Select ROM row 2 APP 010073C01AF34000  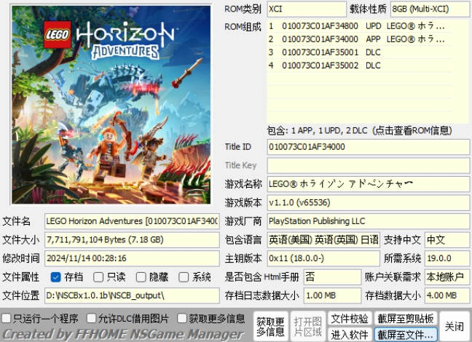click(360, 39)
